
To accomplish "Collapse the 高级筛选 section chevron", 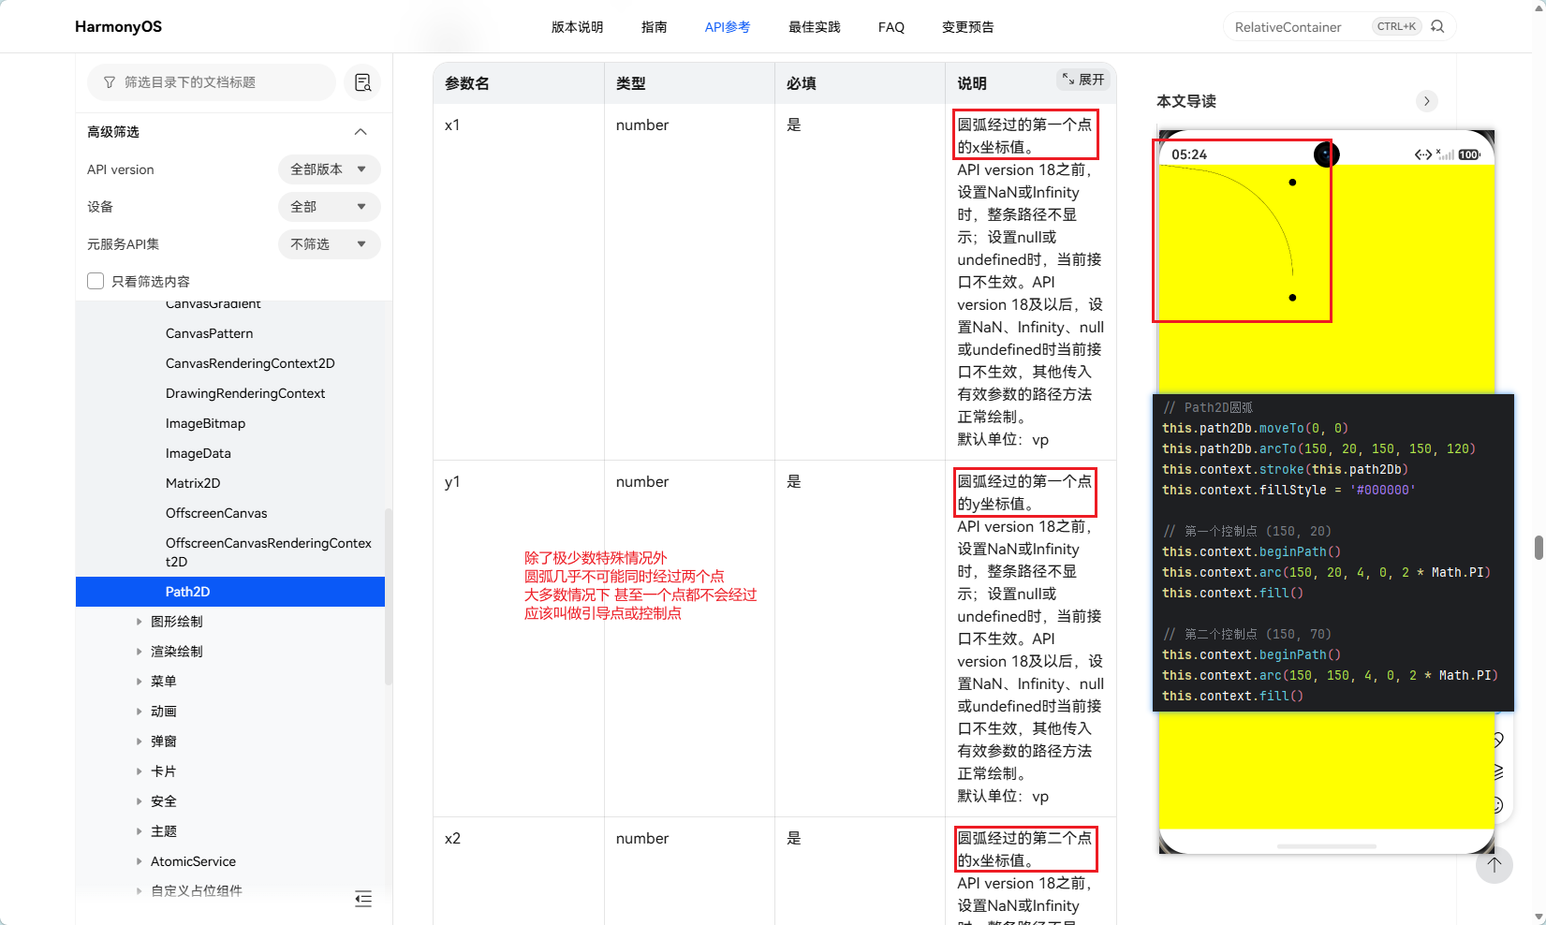I will coord(361,132).
